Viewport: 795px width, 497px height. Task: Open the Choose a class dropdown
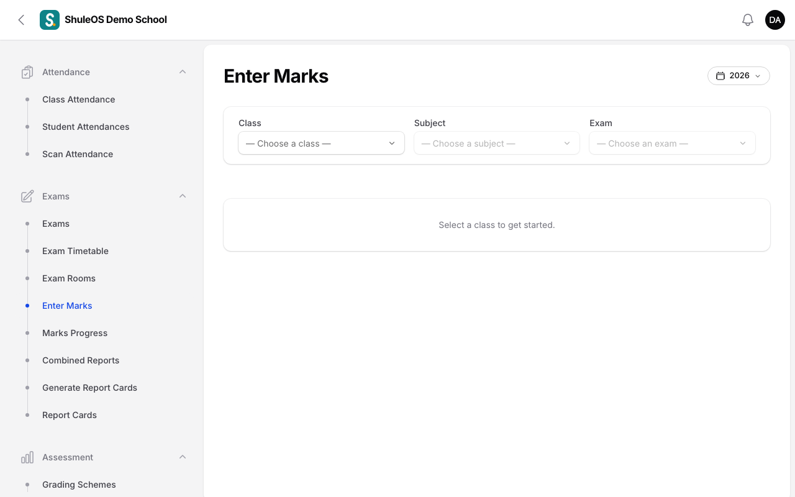click(321, 144)
